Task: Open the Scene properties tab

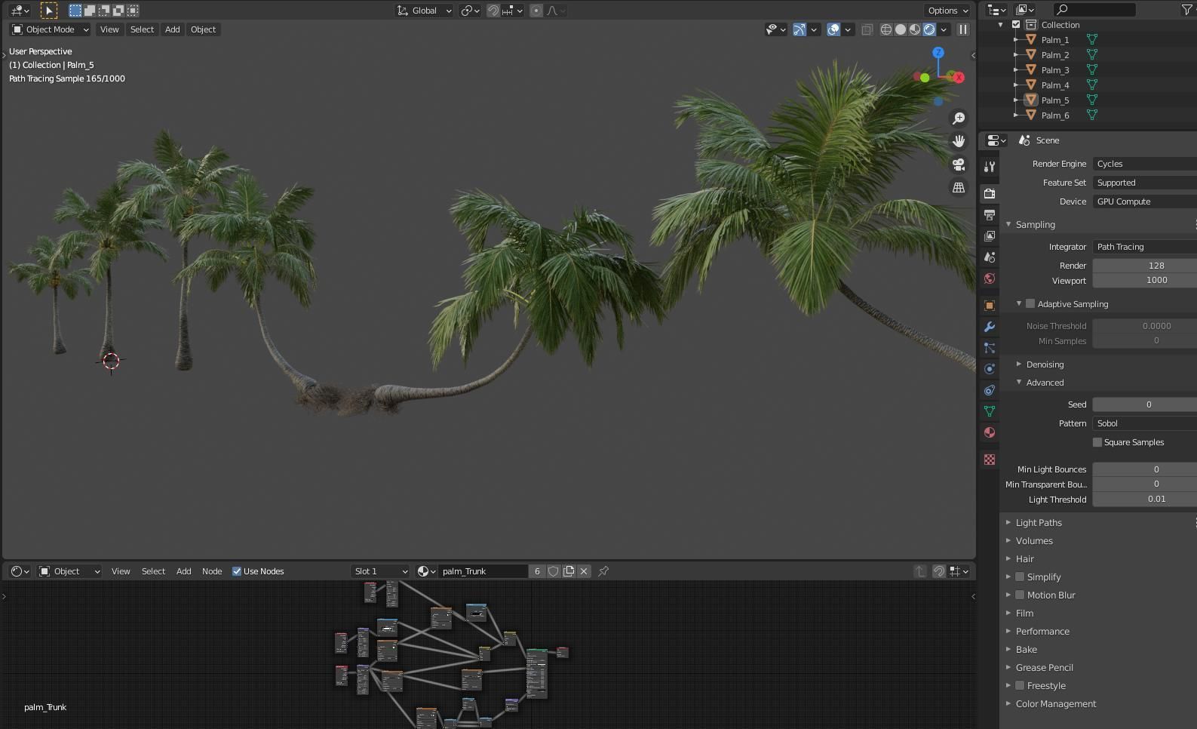Action: pos(990,257)
